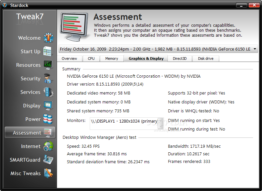Viewport: 262px width, 191px height.
Task: Click DWM running during test: No text
Action: [196, 129]
